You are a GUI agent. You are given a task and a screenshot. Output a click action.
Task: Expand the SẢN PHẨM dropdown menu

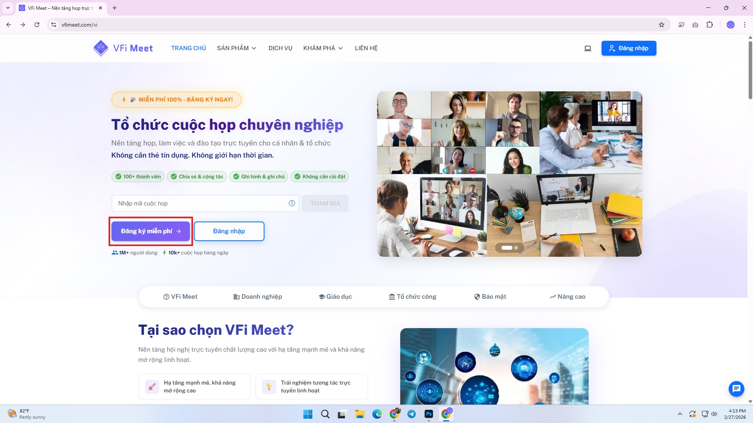click(x=237, y=48)
